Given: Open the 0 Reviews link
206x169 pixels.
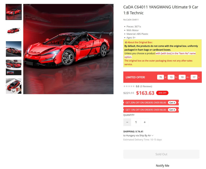Looking at the screenshot, I should point(146,86).
